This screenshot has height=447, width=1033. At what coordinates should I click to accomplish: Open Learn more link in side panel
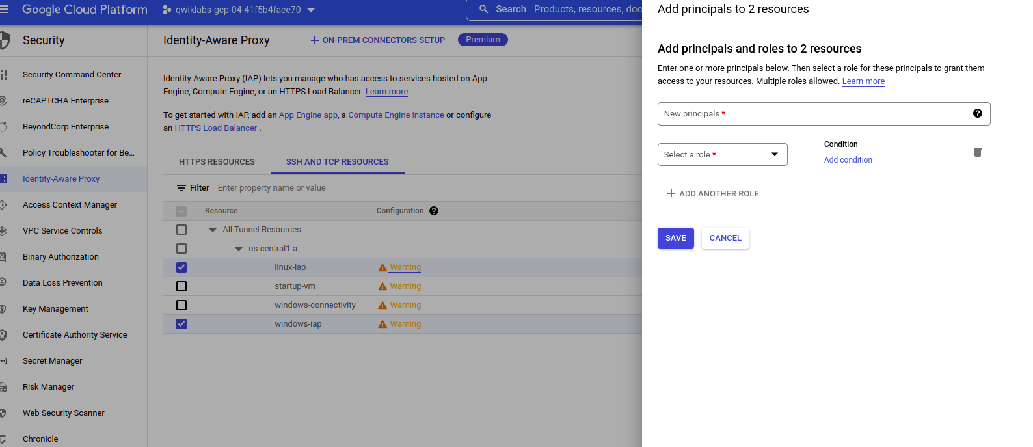[x=863, y=81]
